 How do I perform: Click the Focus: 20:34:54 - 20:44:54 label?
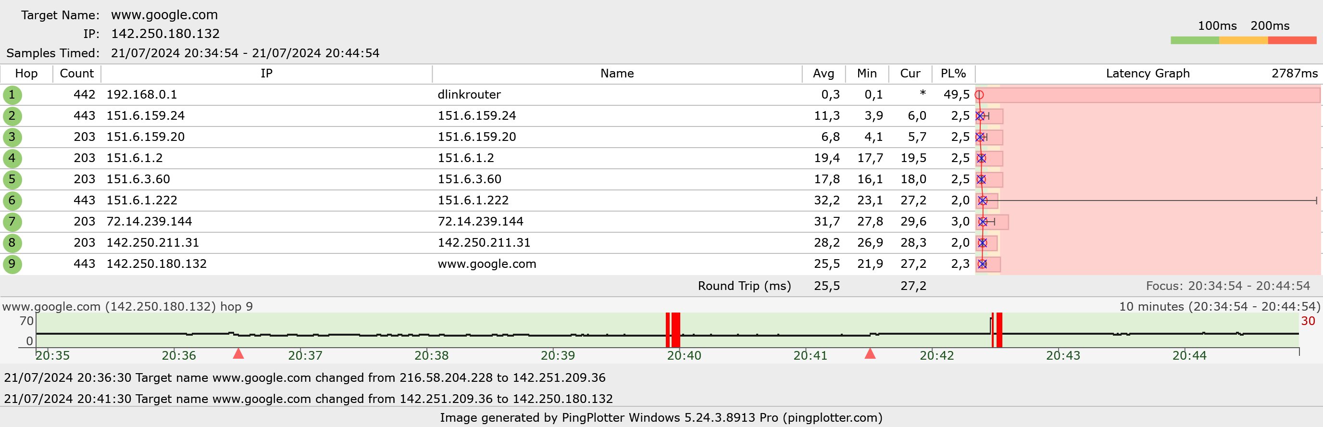point(1228,286)
